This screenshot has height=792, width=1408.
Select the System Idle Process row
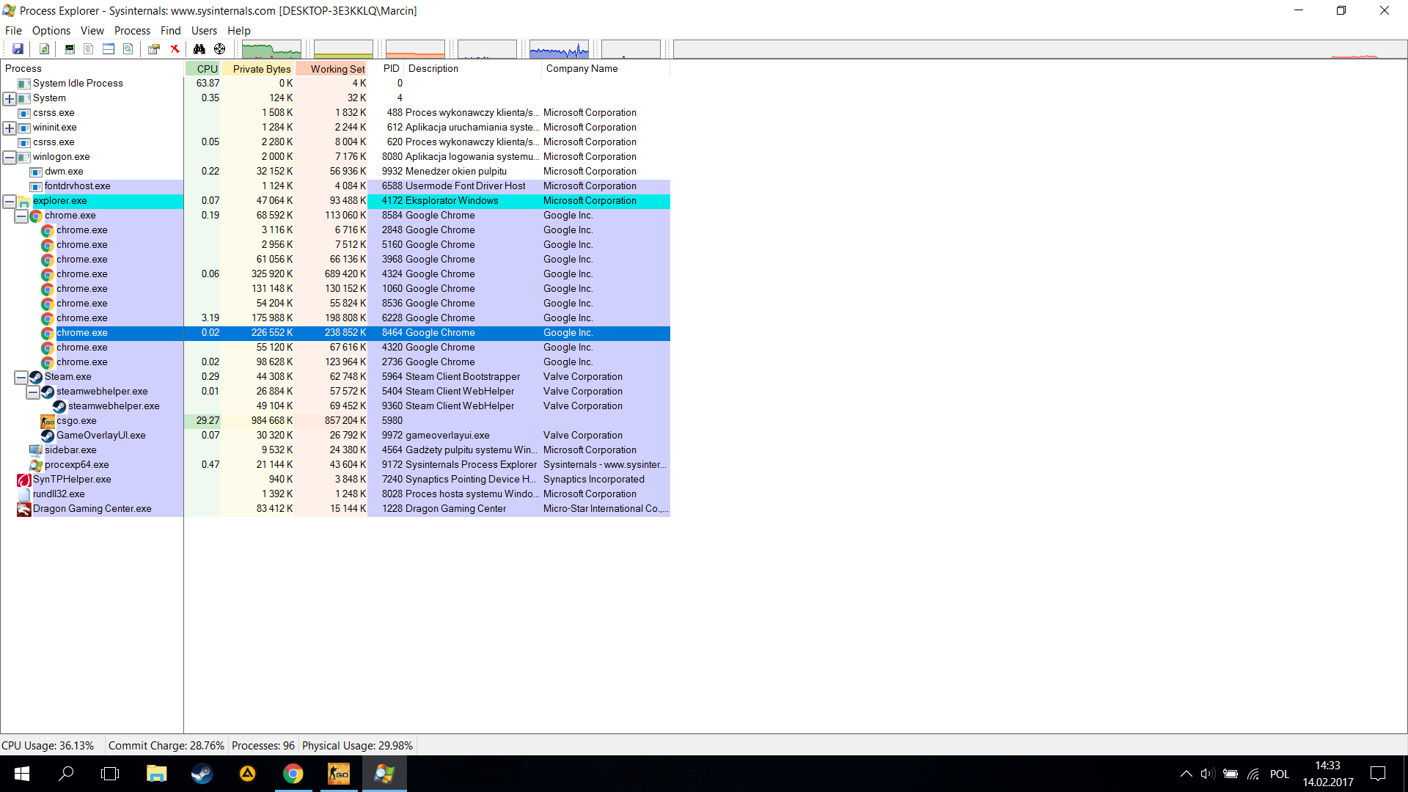click(x=336, y=84)
